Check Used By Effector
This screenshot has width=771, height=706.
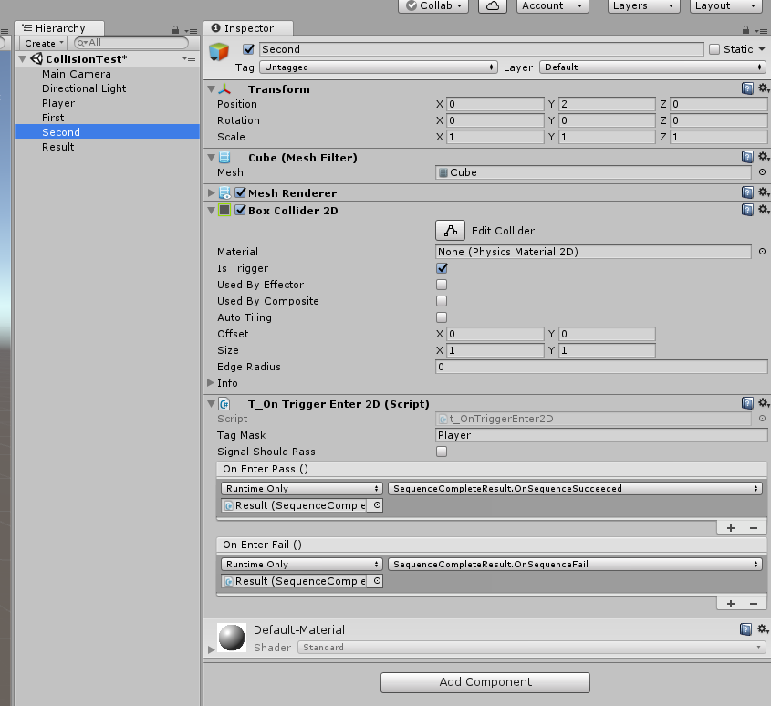click(x=442, y=285)
